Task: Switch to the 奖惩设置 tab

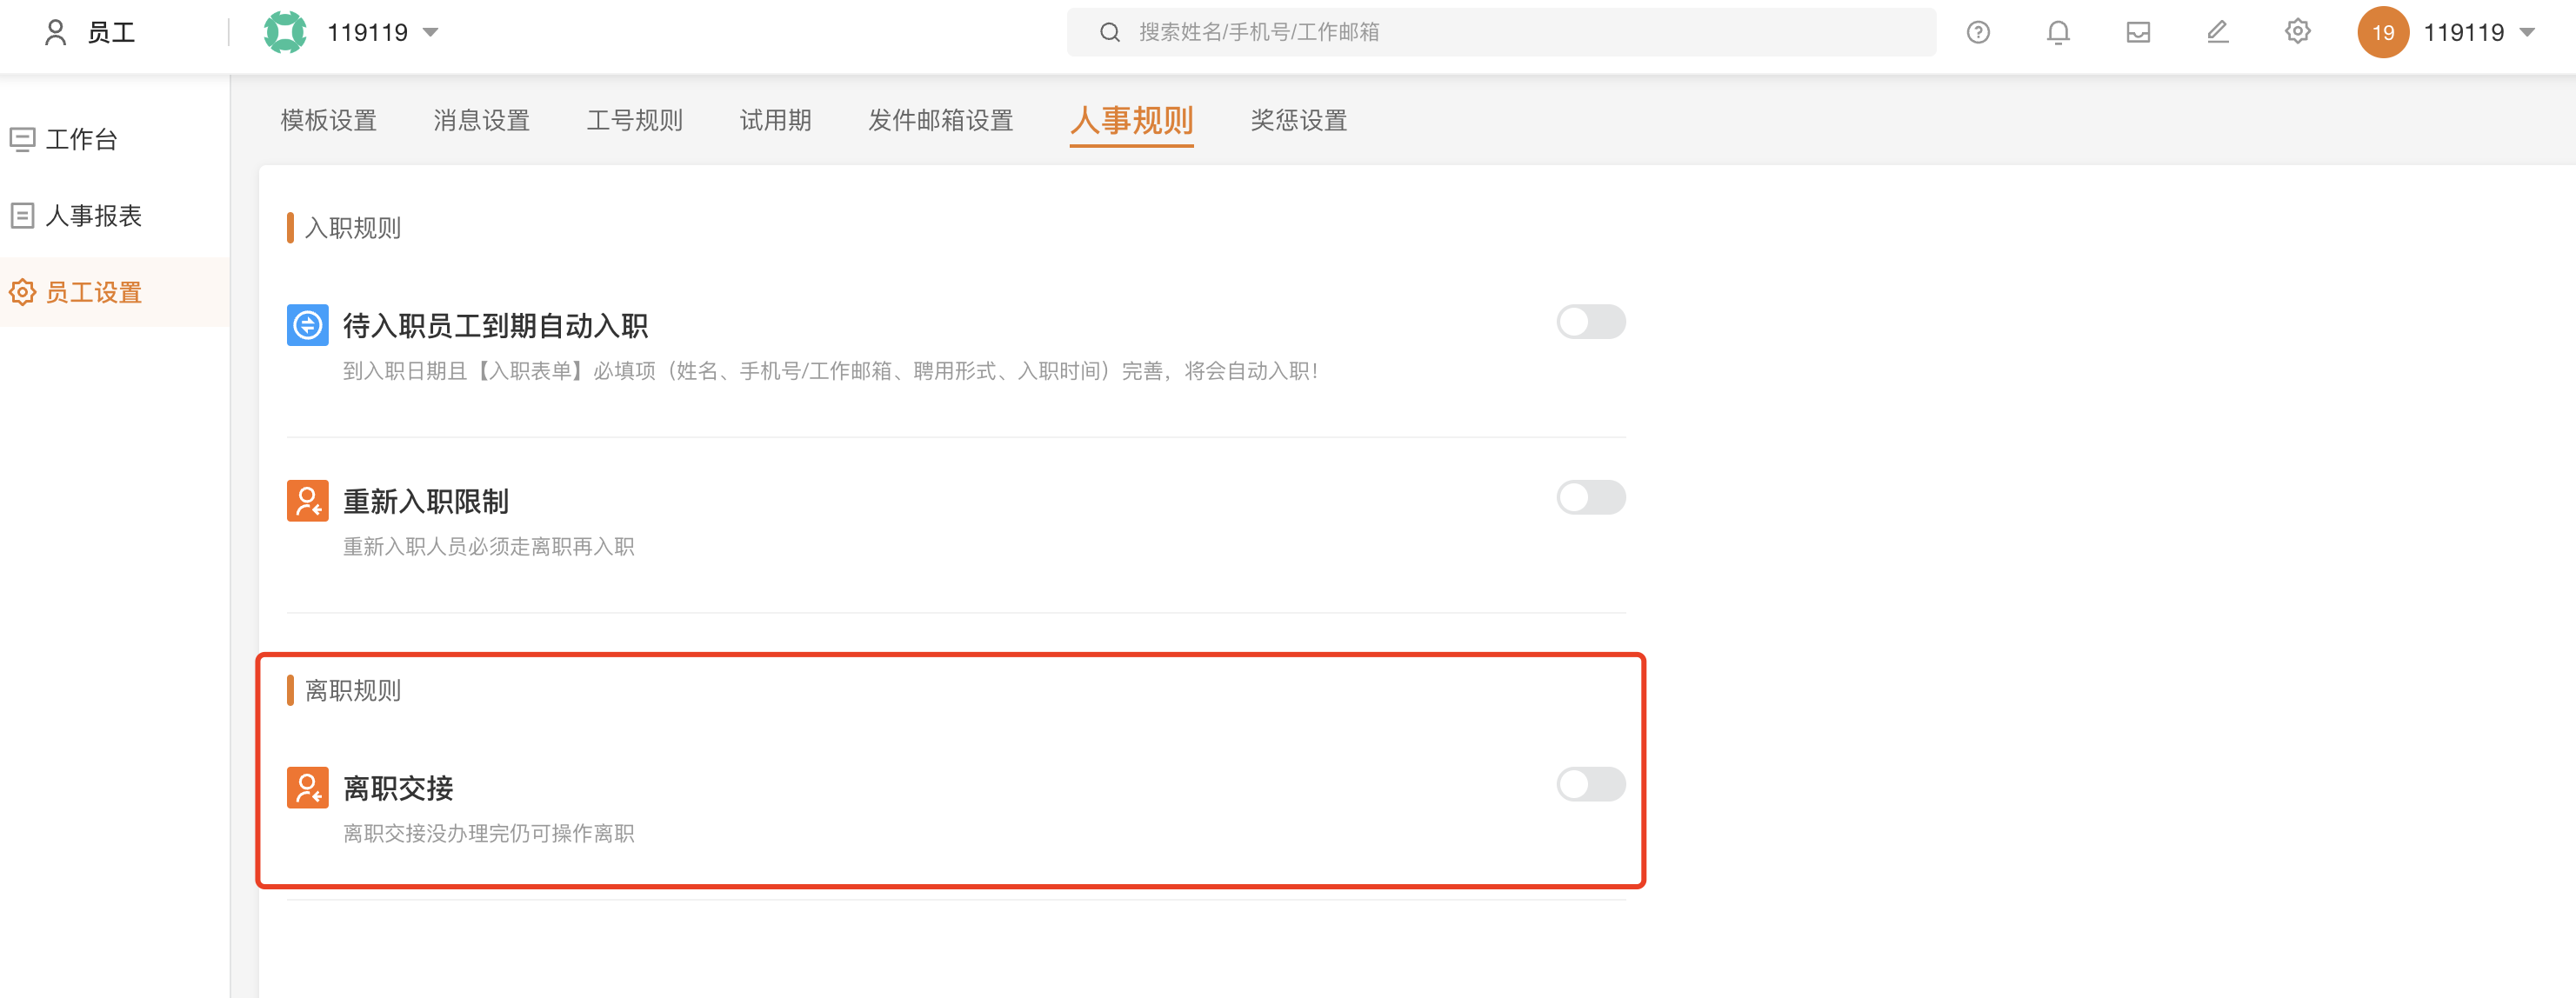Action: pos(1298,120)
